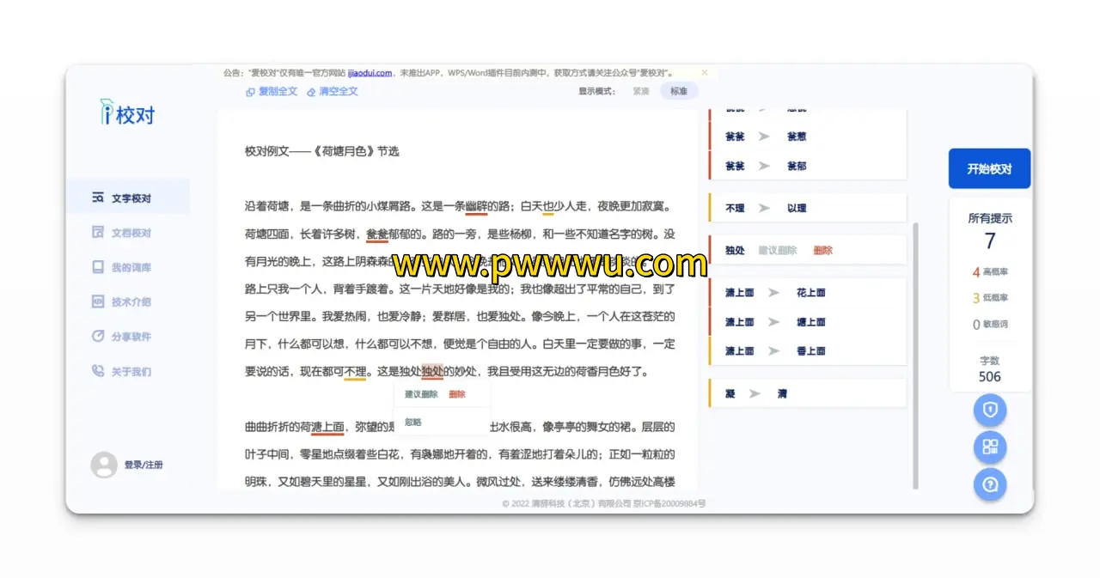Open the QR code floating button
The height and width of the screenshot is (578, 1100).
click(x=990, y=447)
